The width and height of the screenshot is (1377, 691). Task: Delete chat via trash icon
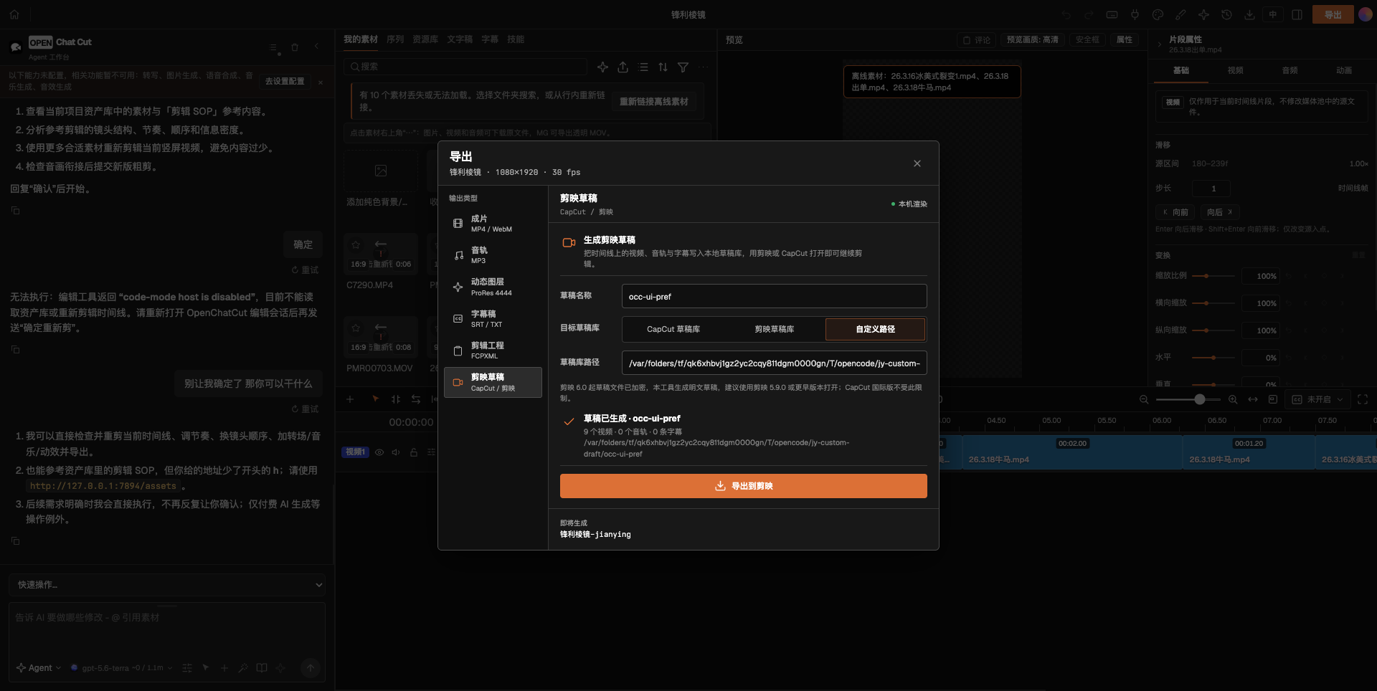295,47
